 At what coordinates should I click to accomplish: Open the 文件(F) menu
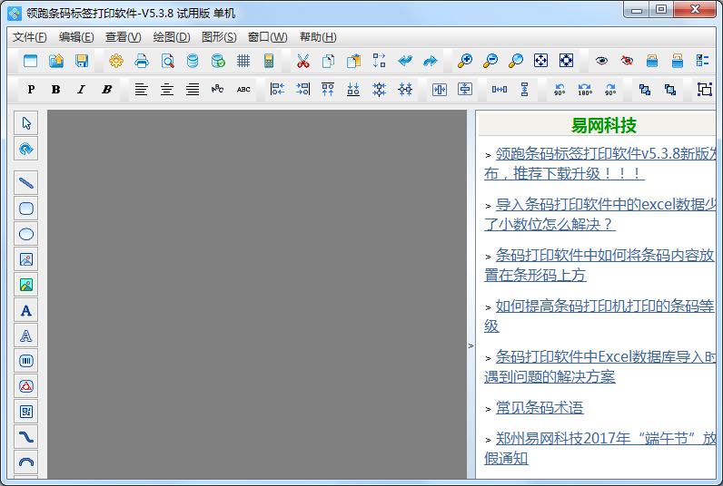pyautogui.click(x=29, y=37)
